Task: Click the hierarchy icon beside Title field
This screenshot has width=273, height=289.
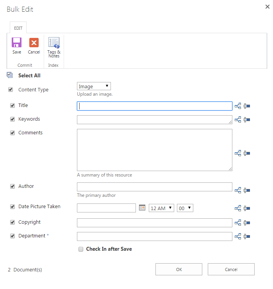Action: (x=238, y=106)
